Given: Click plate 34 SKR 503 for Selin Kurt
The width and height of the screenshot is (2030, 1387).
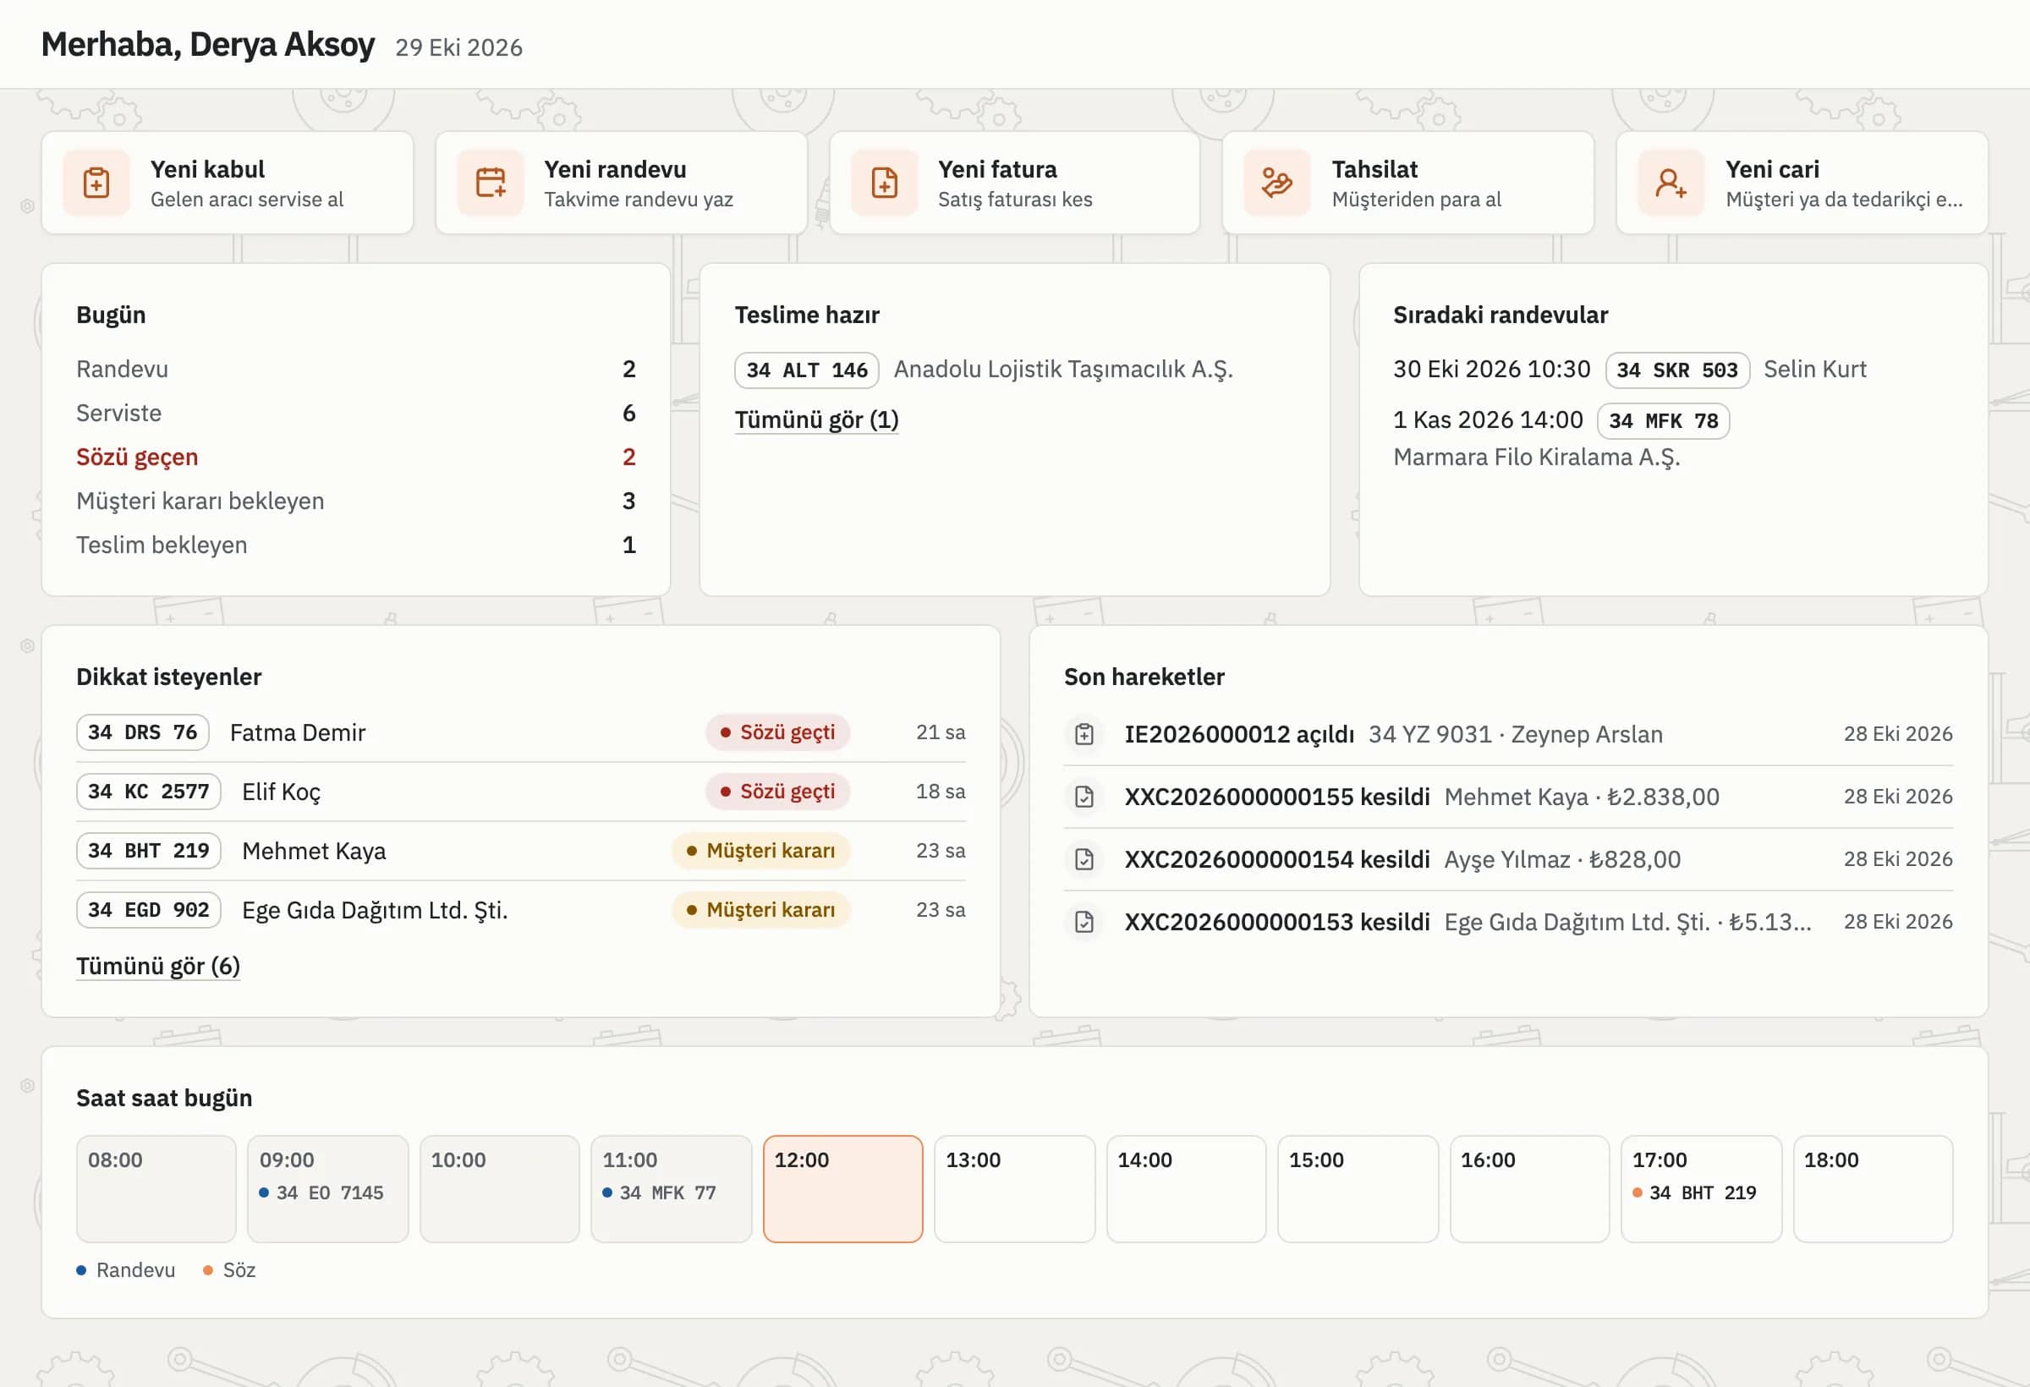Looking at the screenshot, I should [x=1677, y=370].
